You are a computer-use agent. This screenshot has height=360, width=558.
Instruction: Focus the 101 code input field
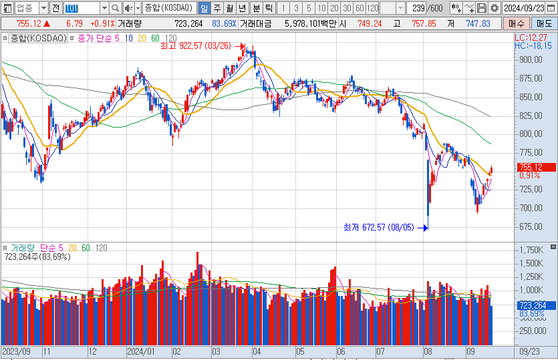pos(82,8)
